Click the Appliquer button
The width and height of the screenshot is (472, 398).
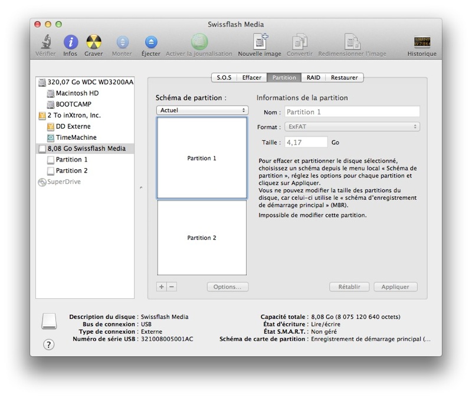point(395,287)
